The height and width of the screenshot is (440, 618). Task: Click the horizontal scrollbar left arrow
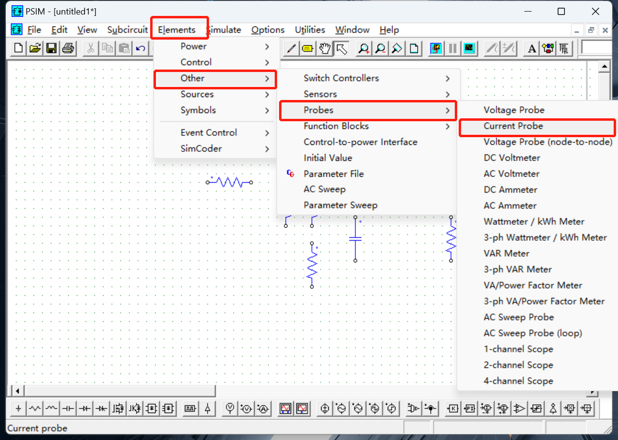coord(17,391)
